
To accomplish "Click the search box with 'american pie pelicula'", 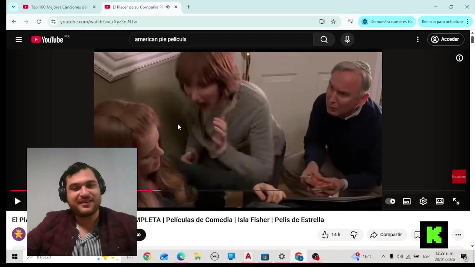I will click(x=222, y=39).
